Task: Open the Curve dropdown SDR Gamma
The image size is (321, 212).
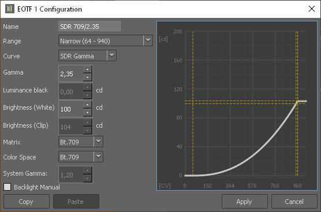Action: point(87,55)
